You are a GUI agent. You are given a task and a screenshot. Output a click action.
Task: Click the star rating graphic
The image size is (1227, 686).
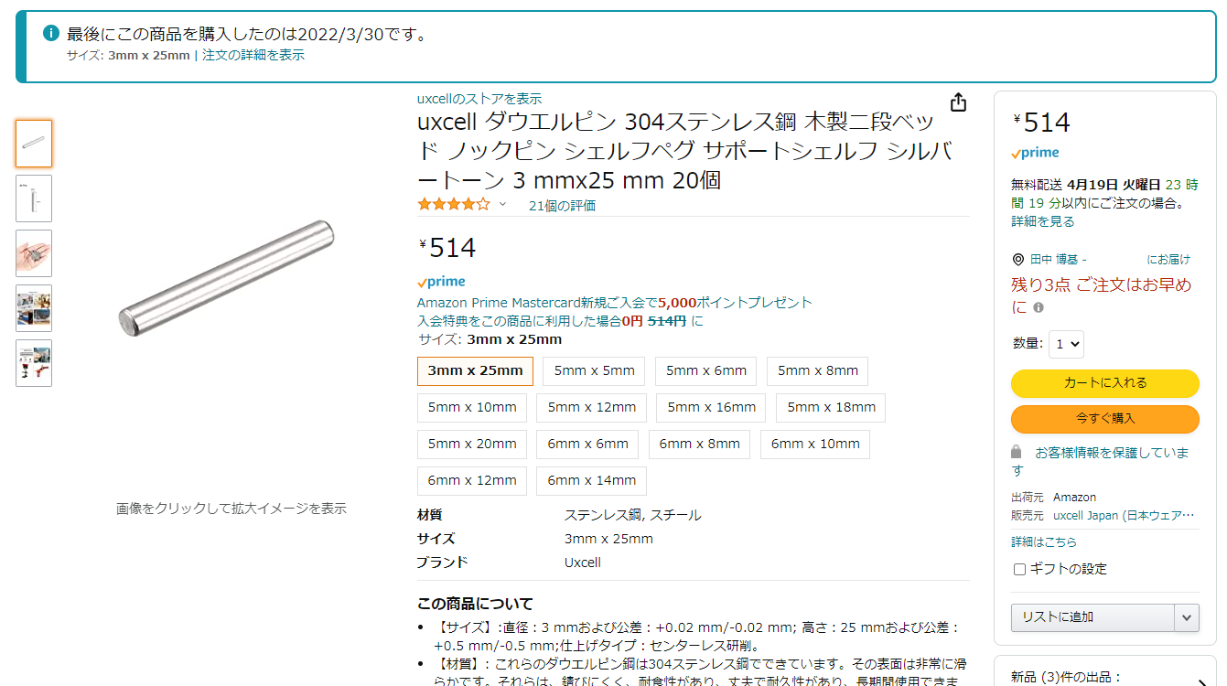(454, 205)
